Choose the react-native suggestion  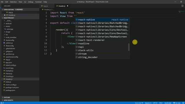coord(102,20)
